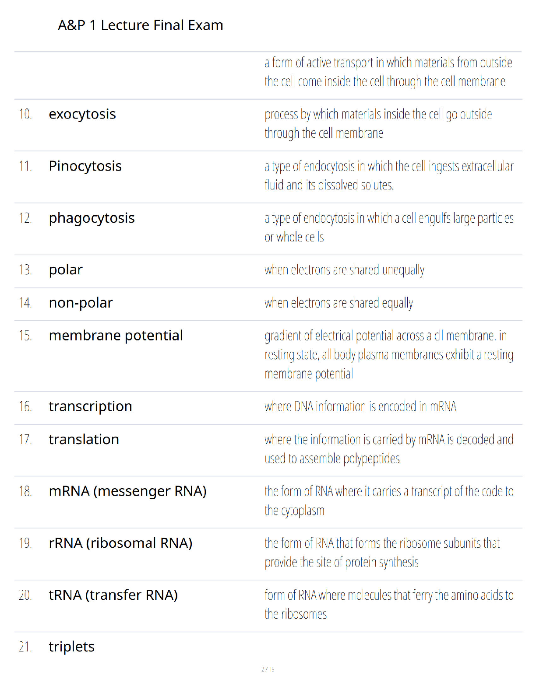Select the 'non-polar' term
The width and height of the screenshot is (536, 693).
tap(81, 303)
